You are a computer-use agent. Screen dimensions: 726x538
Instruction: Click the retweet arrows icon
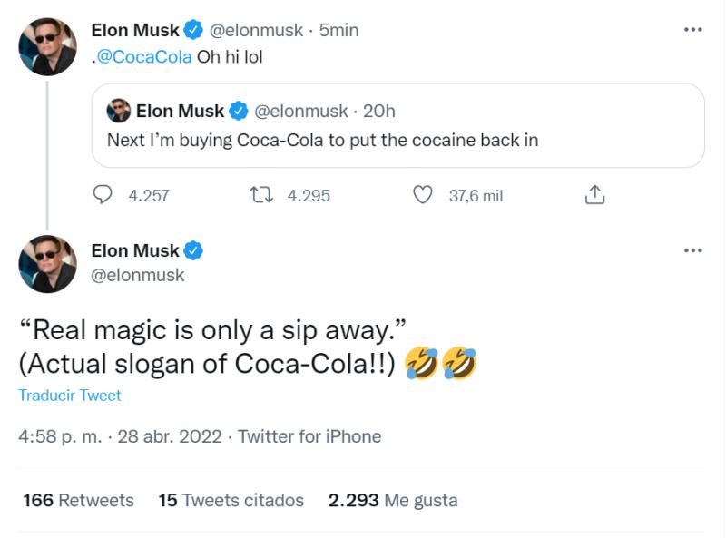click(262, 194)
